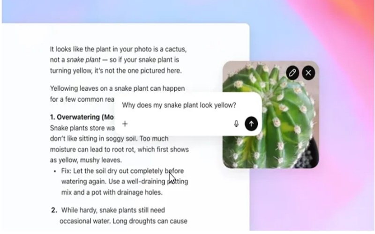Click the empty space in the prompt box next to the plus icon

point(180,124)
